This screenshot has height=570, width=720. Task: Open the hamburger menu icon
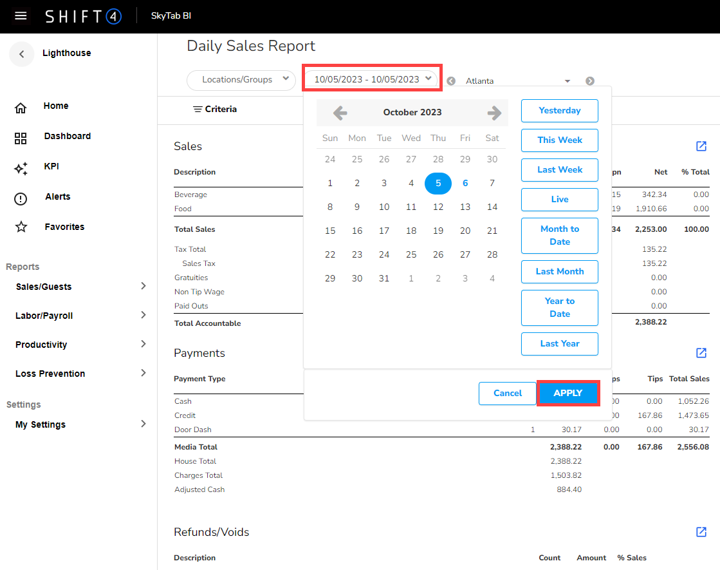[x=21, y=16]
